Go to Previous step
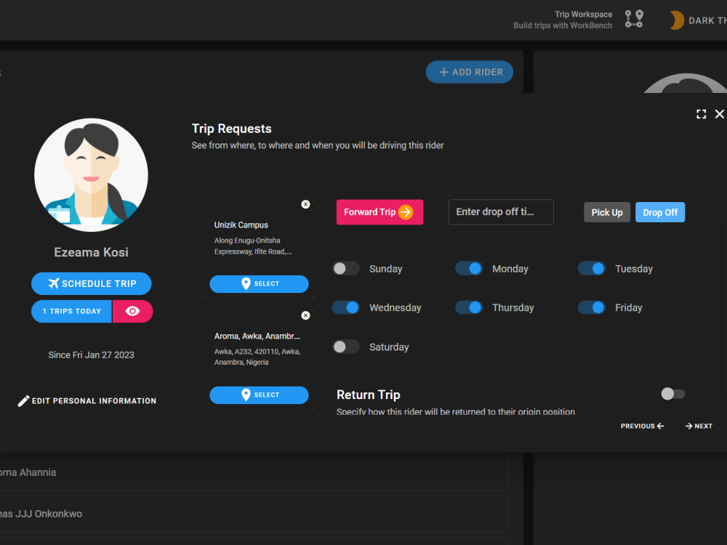 642,426
